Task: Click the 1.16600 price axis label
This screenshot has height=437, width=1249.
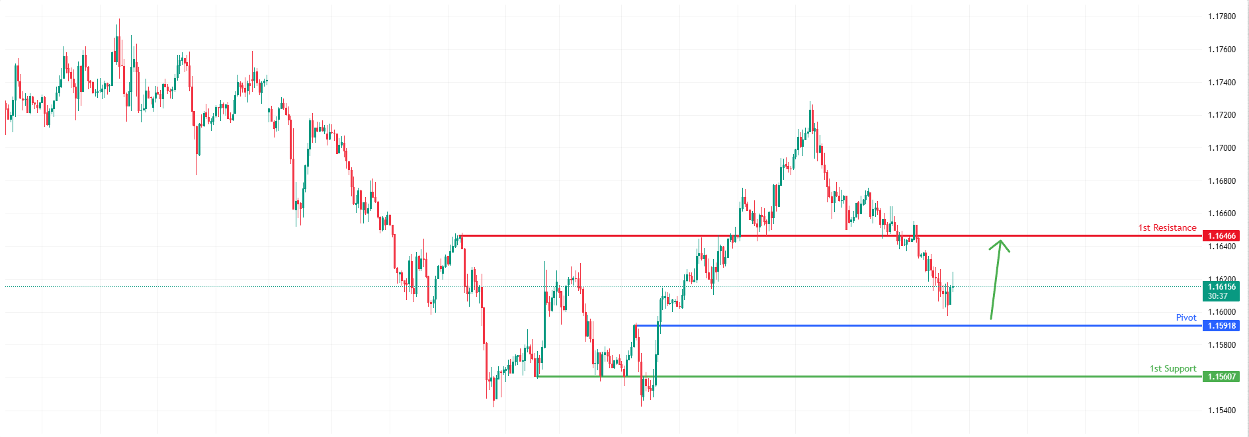Action: (1221, 214)
